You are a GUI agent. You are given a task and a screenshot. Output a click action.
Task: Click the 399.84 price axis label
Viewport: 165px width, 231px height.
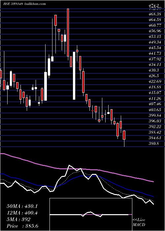tap(155, 115)
